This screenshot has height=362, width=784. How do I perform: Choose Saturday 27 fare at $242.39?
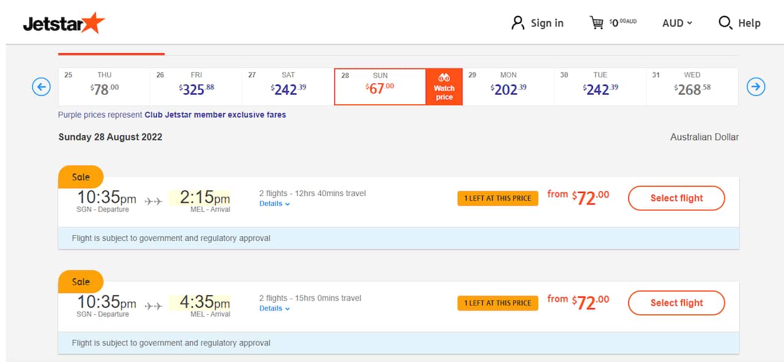click(288, 87)
